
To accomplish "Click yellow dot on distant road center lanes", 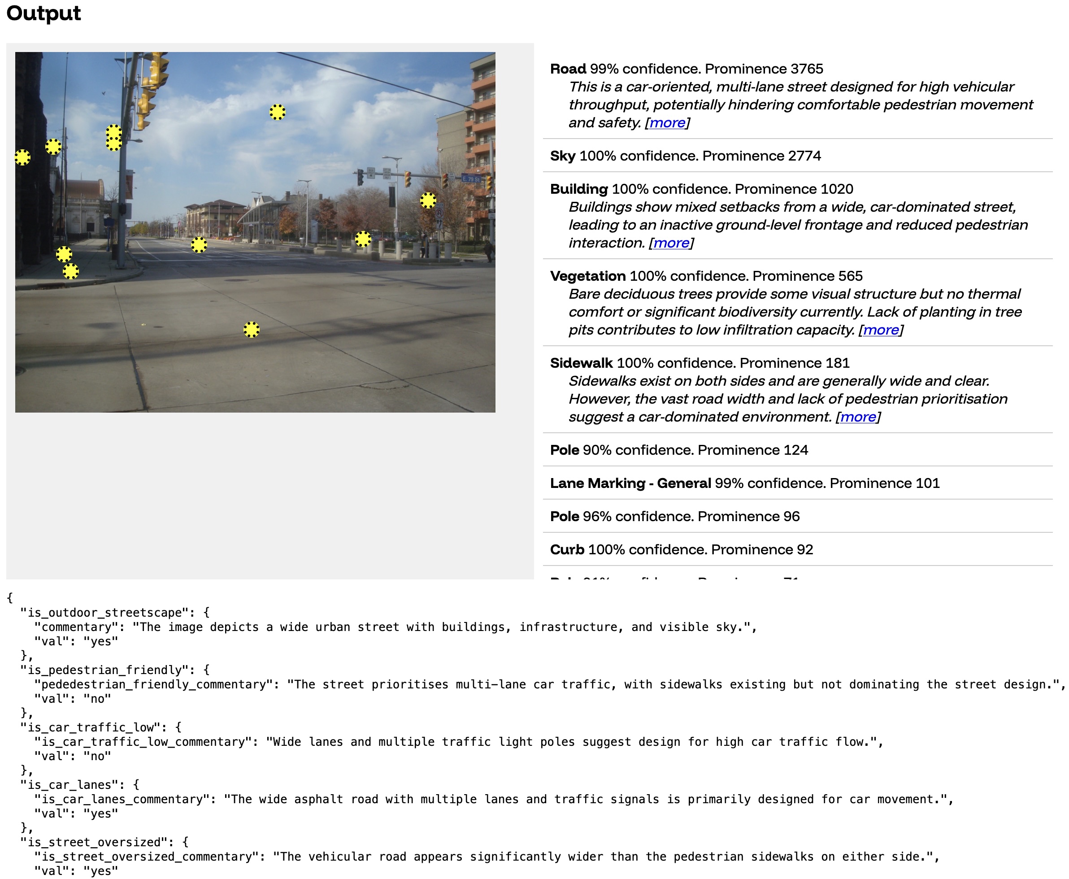I will 199,245.
